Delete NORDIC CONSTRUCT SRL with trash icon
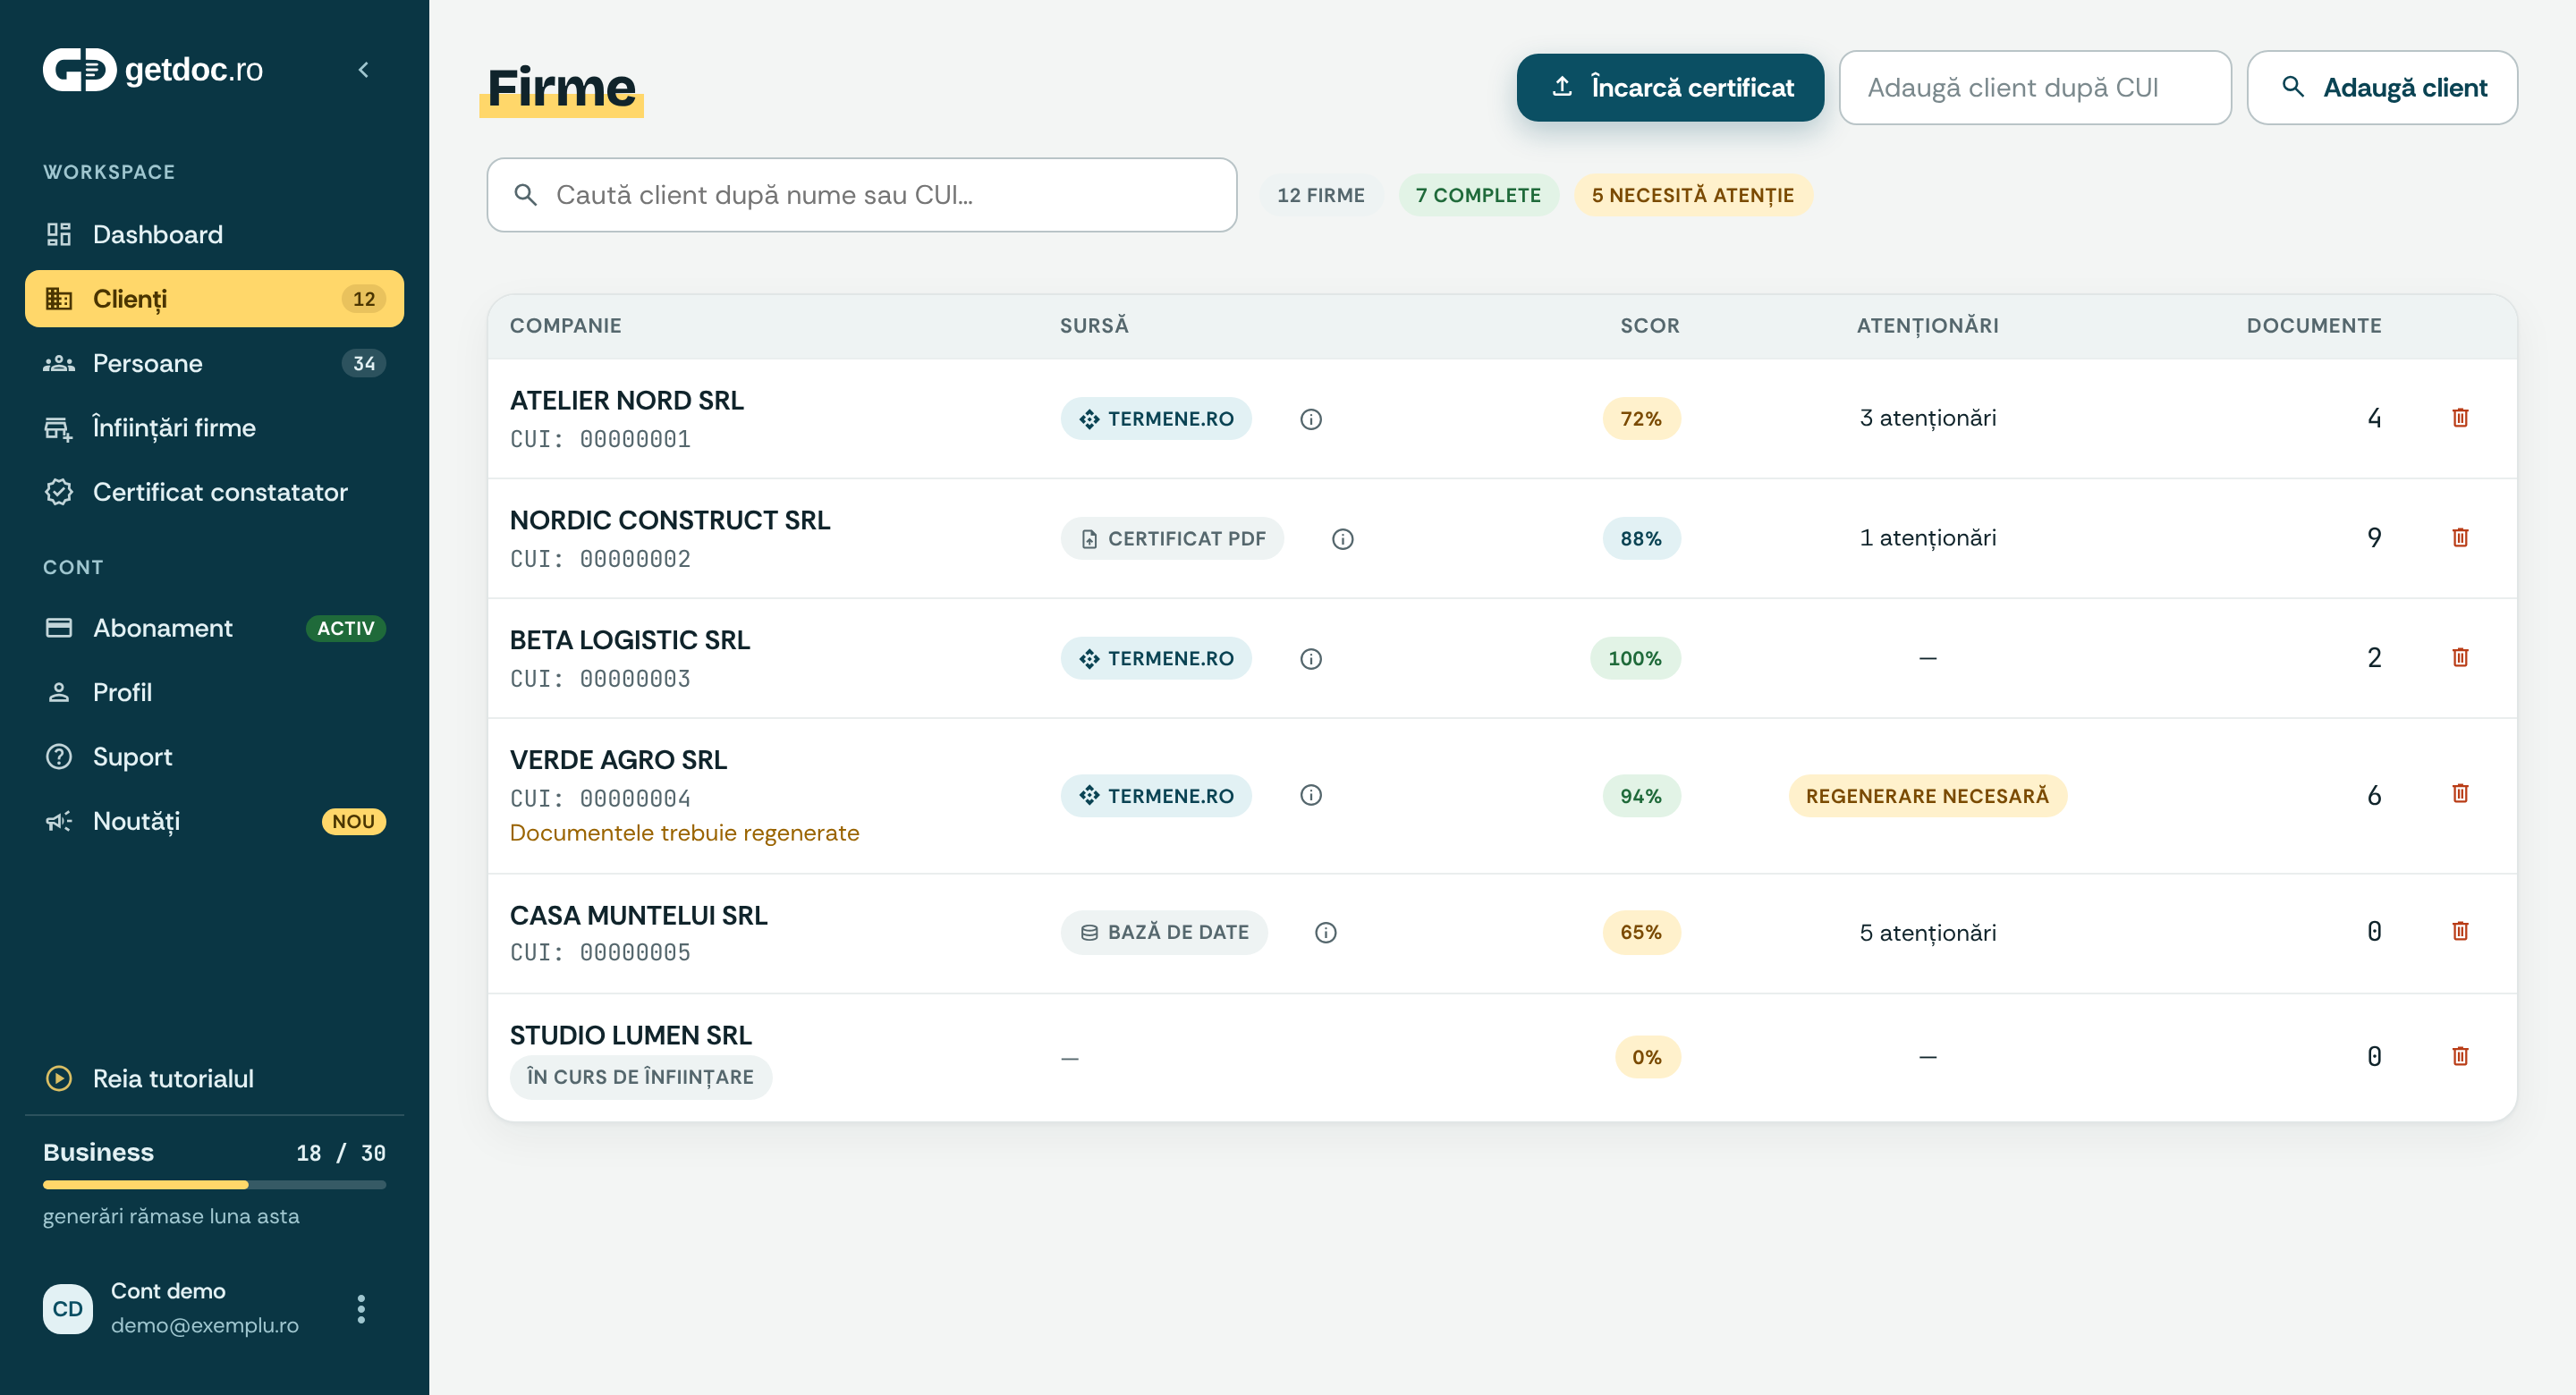The width and height of the screenshot is (2576, 1395). (x=2461, y=537)
